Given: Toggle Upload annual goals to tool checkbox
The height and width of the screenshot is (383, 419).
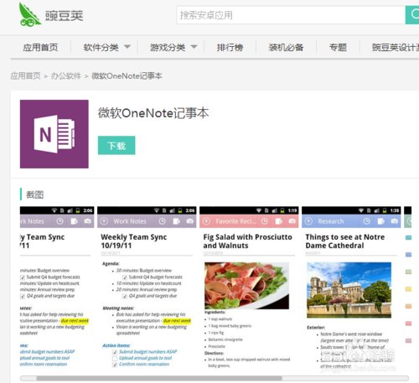Looking at the screenshot, I should pyautogui.click(x=115, y=359).
